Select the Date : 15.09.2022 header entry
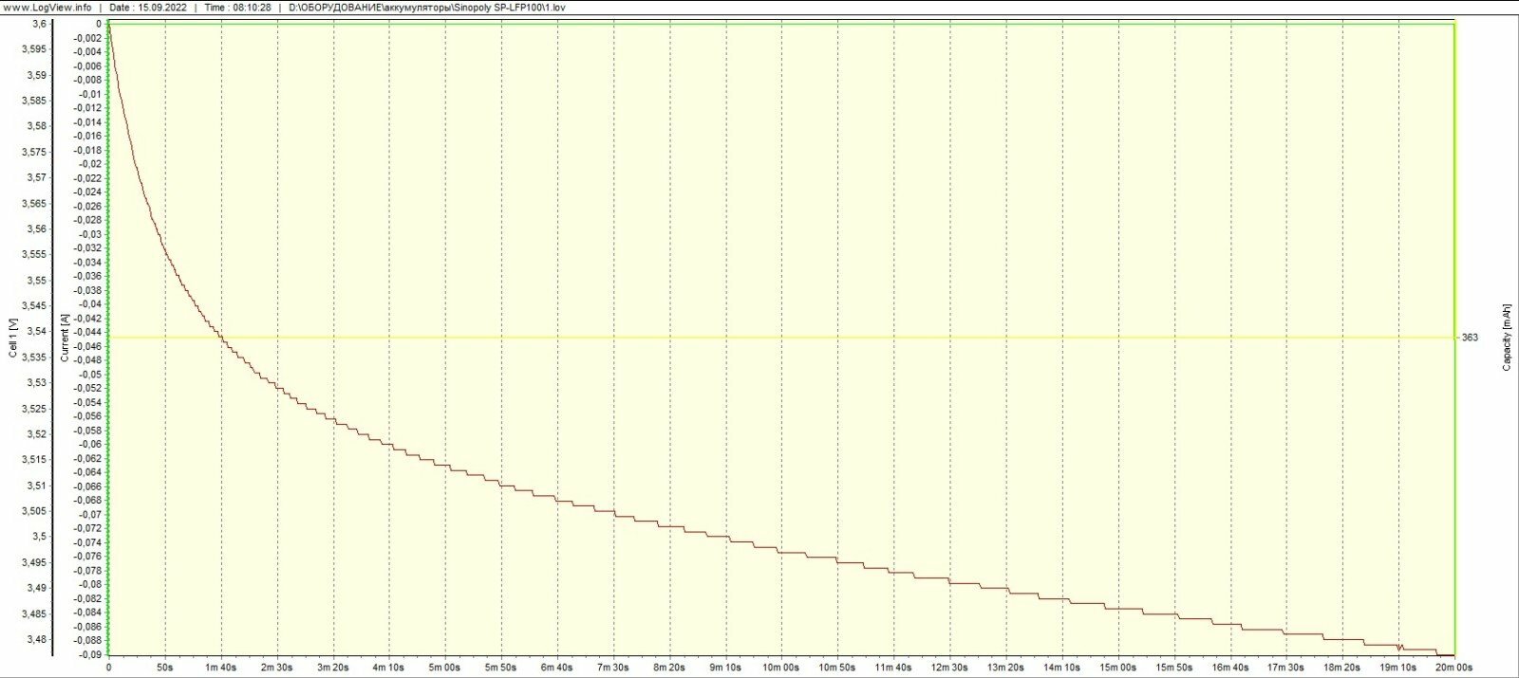Viewport: 1519px width, 678px height. coord(147,7)
